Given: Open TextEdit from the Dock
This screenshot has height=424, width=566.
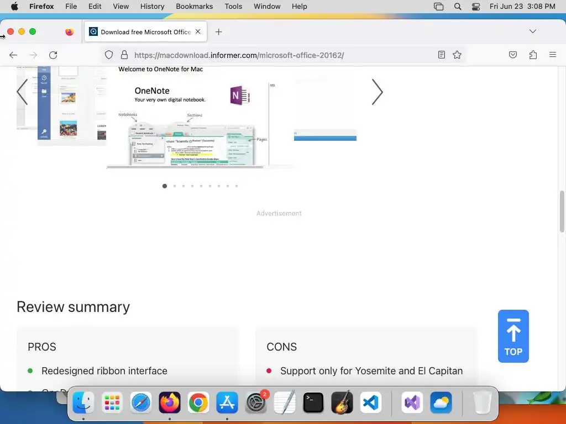Looking at the screenshot, I should point(285,402).
